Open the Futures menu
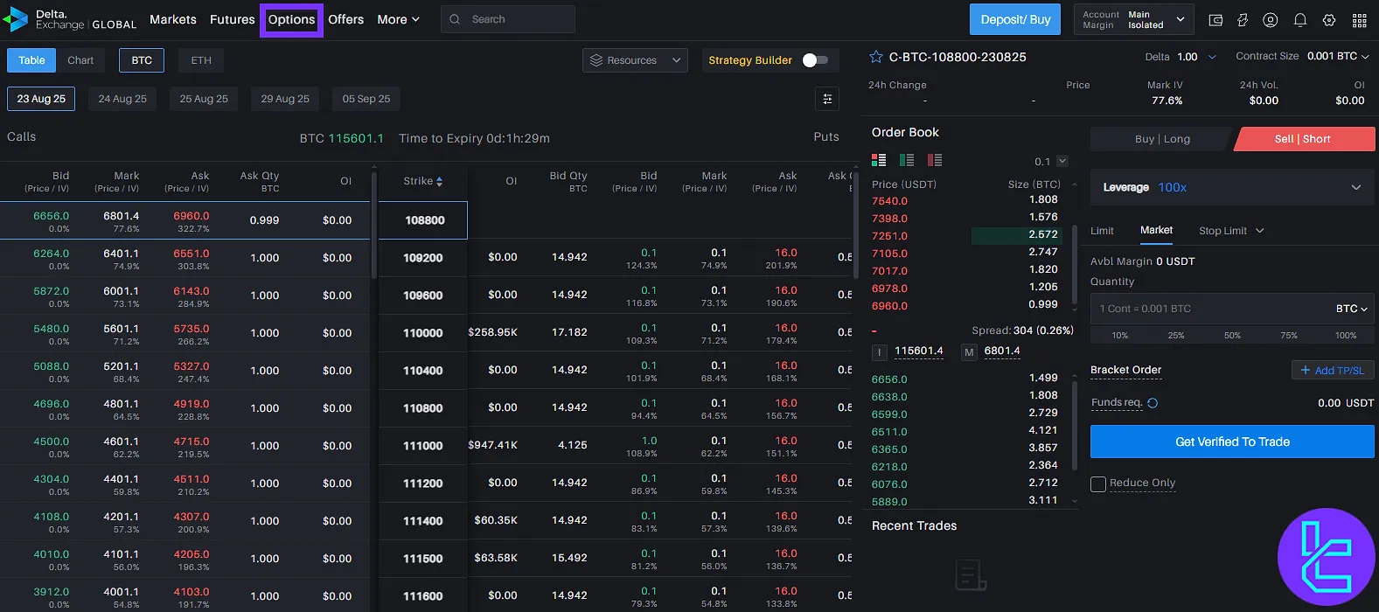The width and height of the screenshot is (1379, 612). (x=233, y=19)
